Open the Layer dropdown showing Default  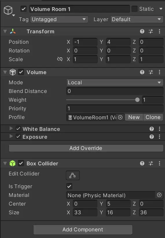[137, 19]
